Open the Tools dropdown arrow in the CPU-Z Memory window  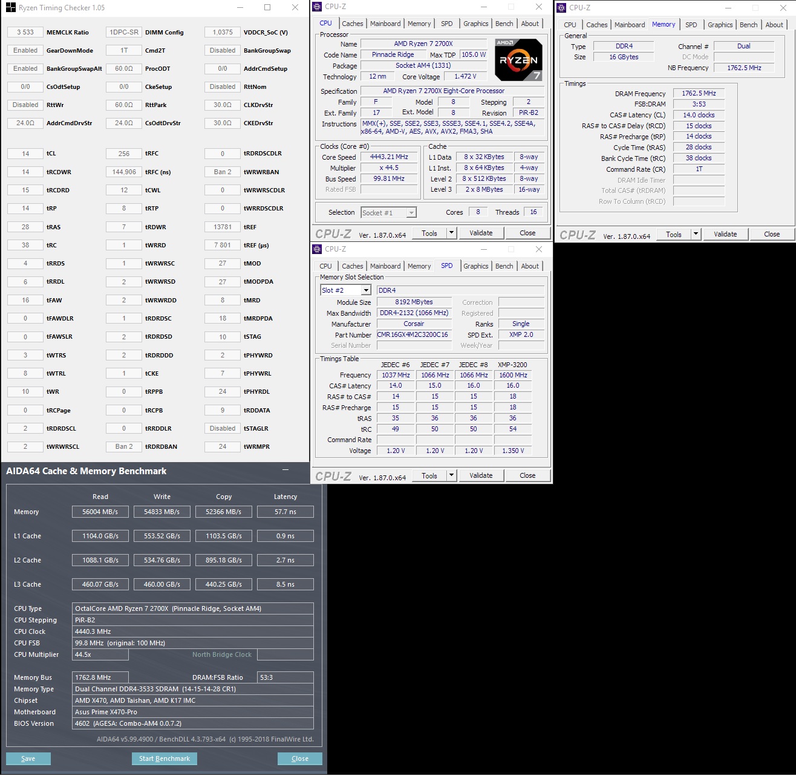pyautogui.click(x=696, y=234)
